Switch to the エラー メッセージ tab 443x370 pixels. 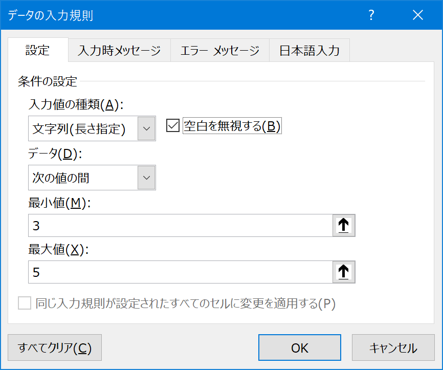(220, 50)
